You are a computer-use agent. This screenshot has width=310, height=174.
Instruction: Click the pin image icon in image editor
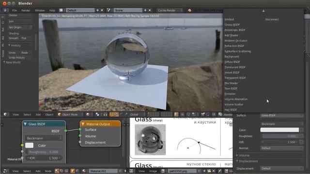pyautogui.click(x=220, y=171)
